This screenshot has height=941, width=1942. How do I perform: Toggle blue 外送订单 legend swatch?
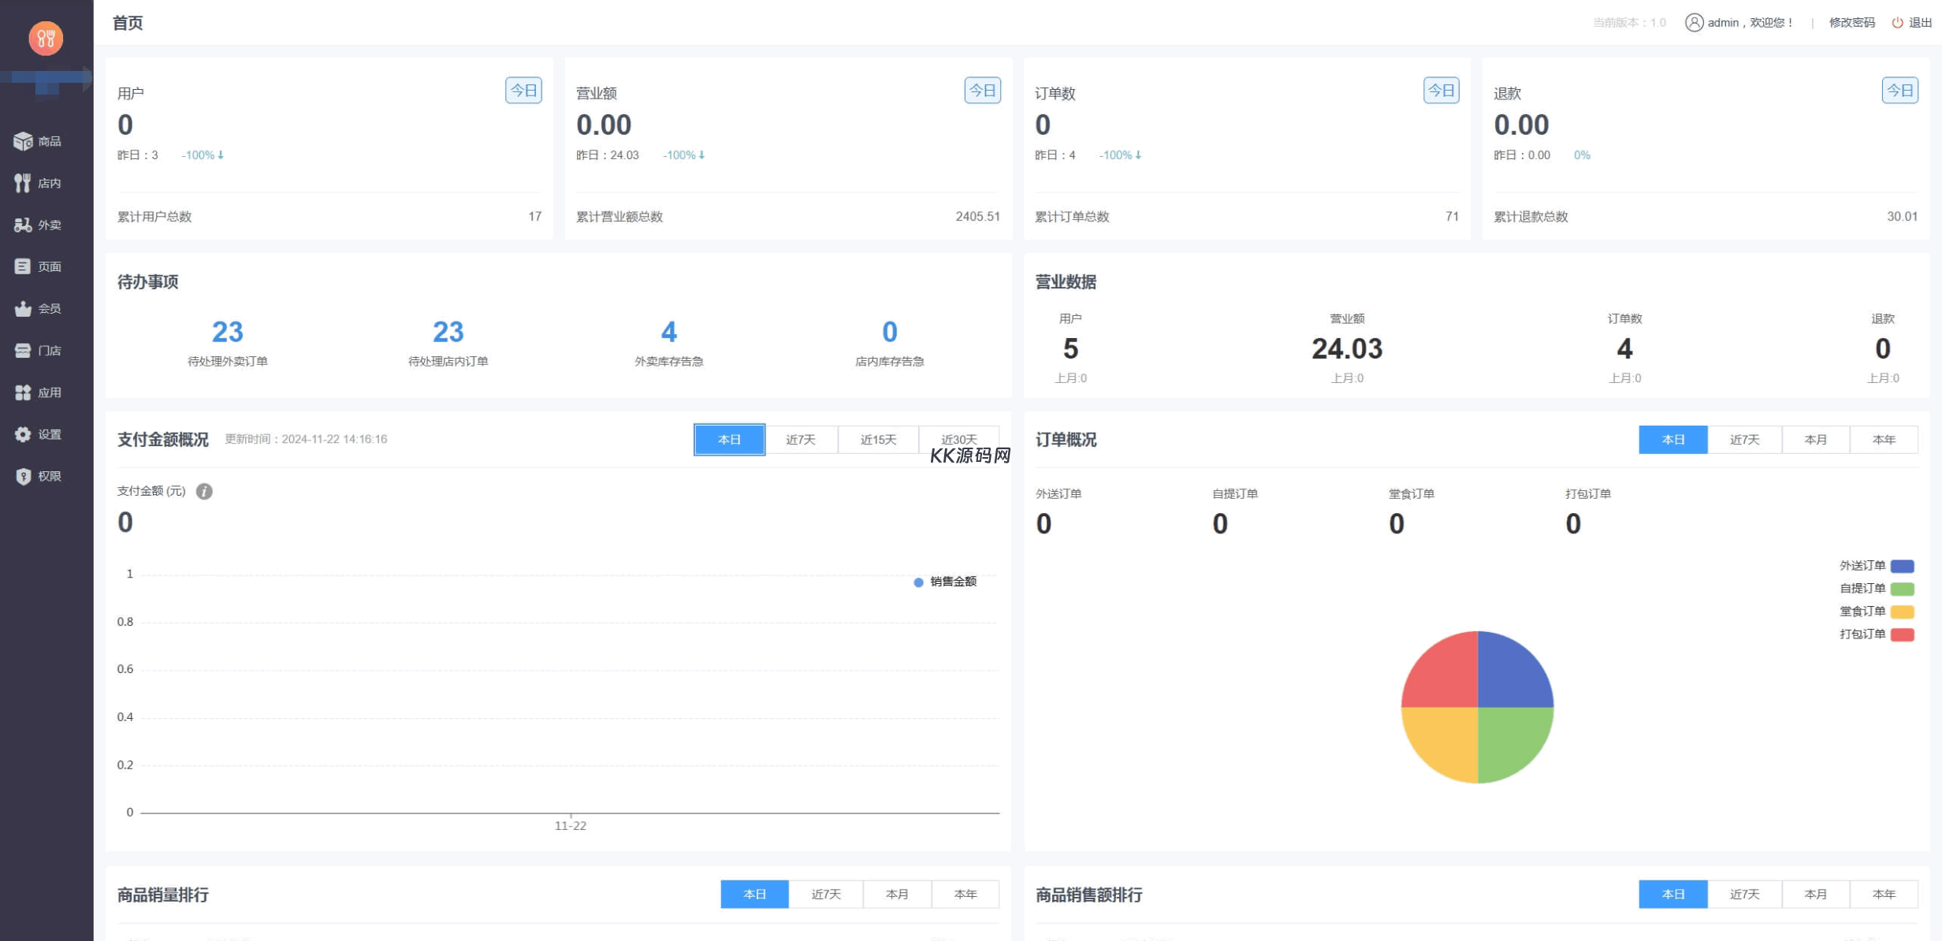click(1903, 566)
